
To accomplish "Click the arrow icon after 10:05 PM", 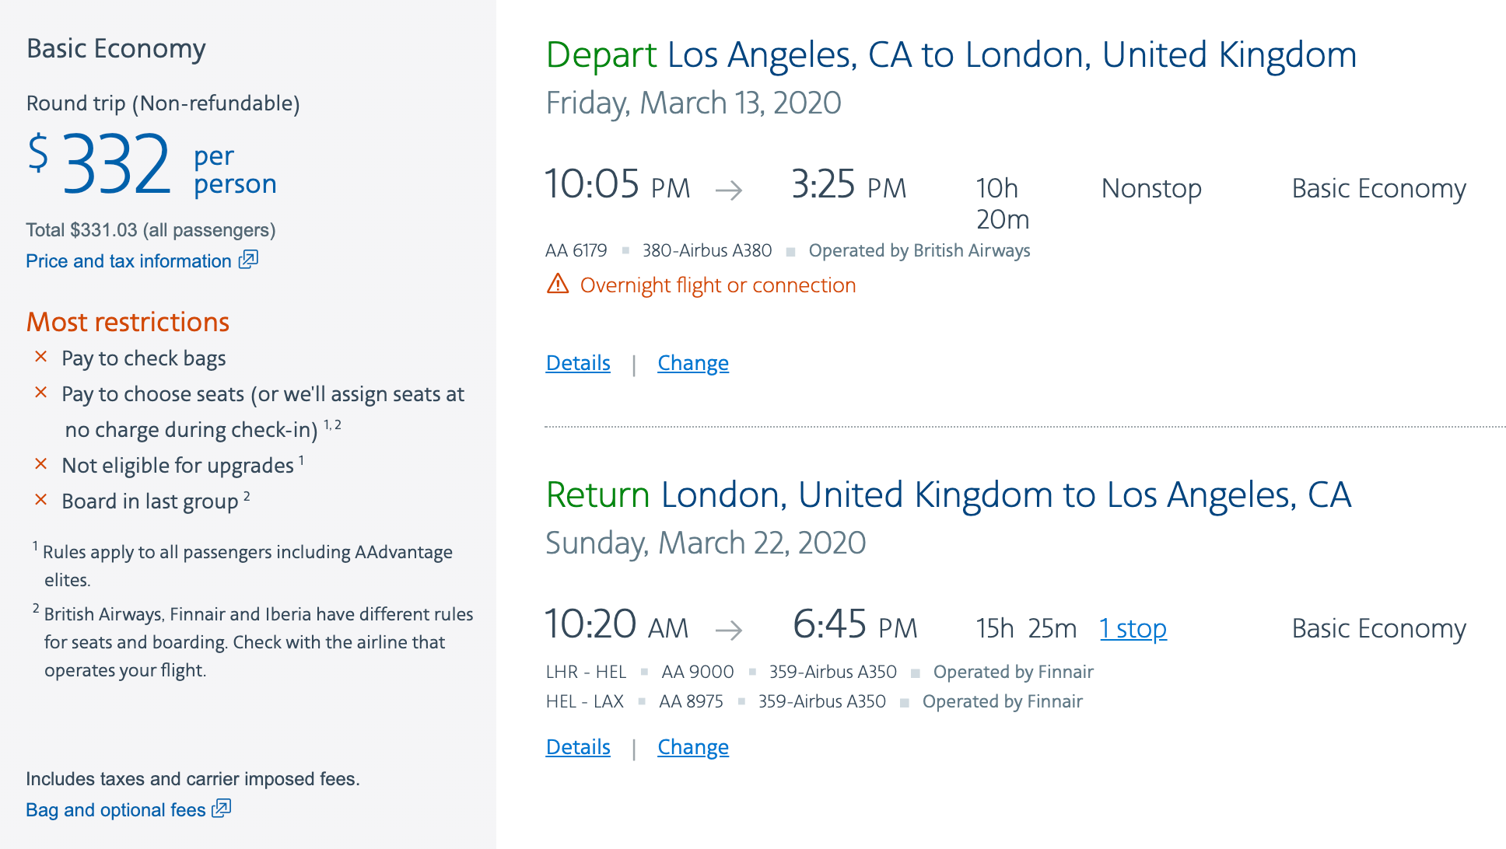I will 729,190.
